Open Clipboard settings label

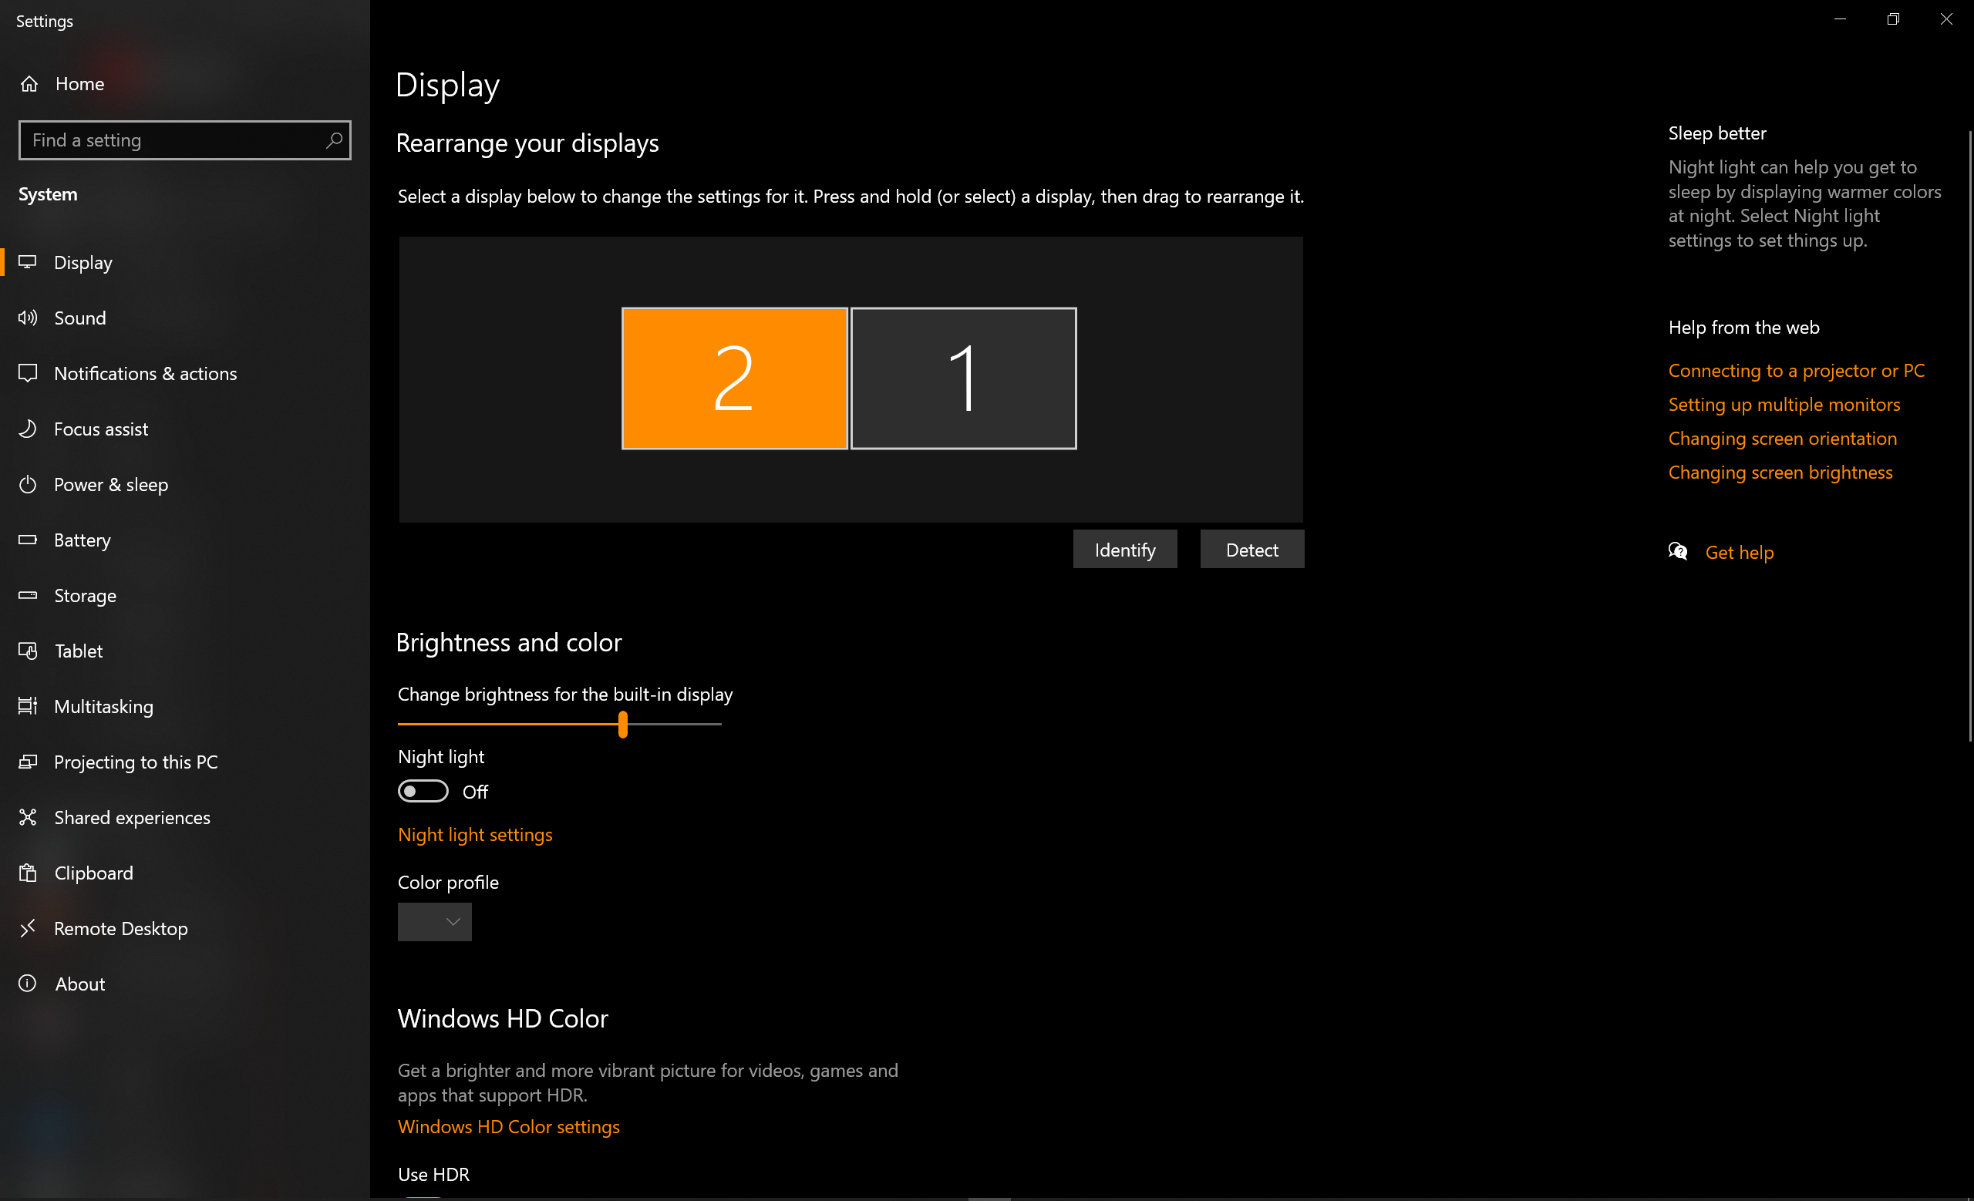point(94,873)
